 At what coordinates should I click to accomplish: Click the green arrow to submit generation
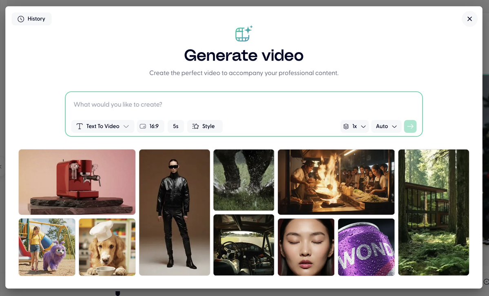click(x=410, y=126)
